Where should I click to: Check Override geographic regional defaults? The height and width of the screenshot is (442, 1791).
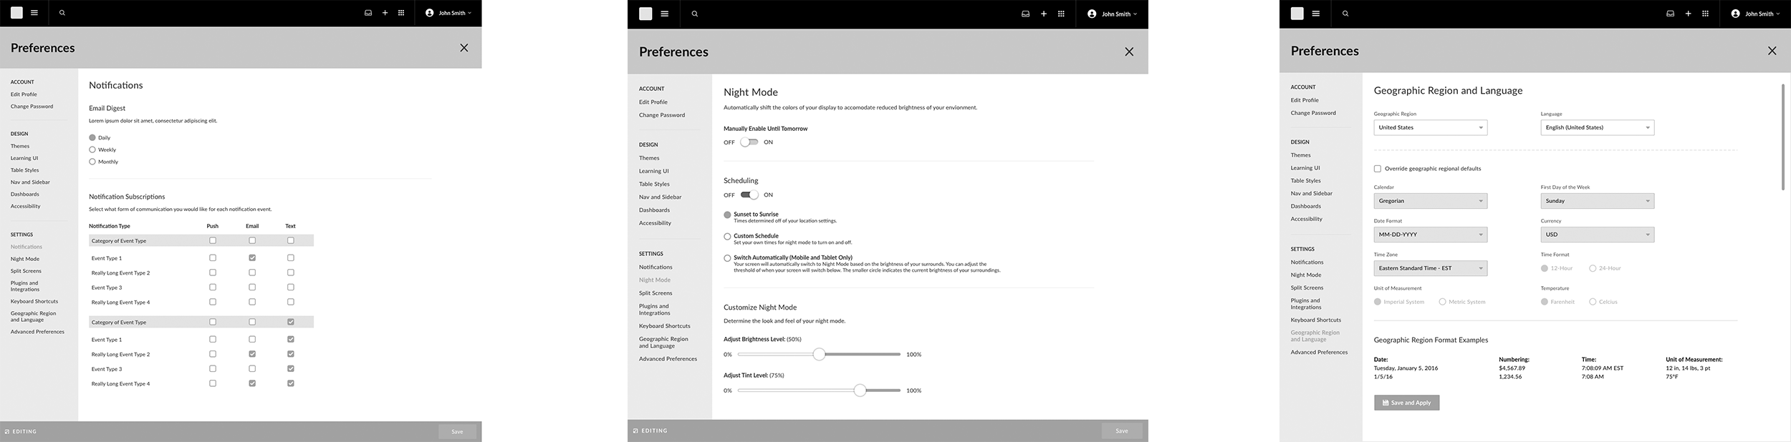[x=1378, y=169]
